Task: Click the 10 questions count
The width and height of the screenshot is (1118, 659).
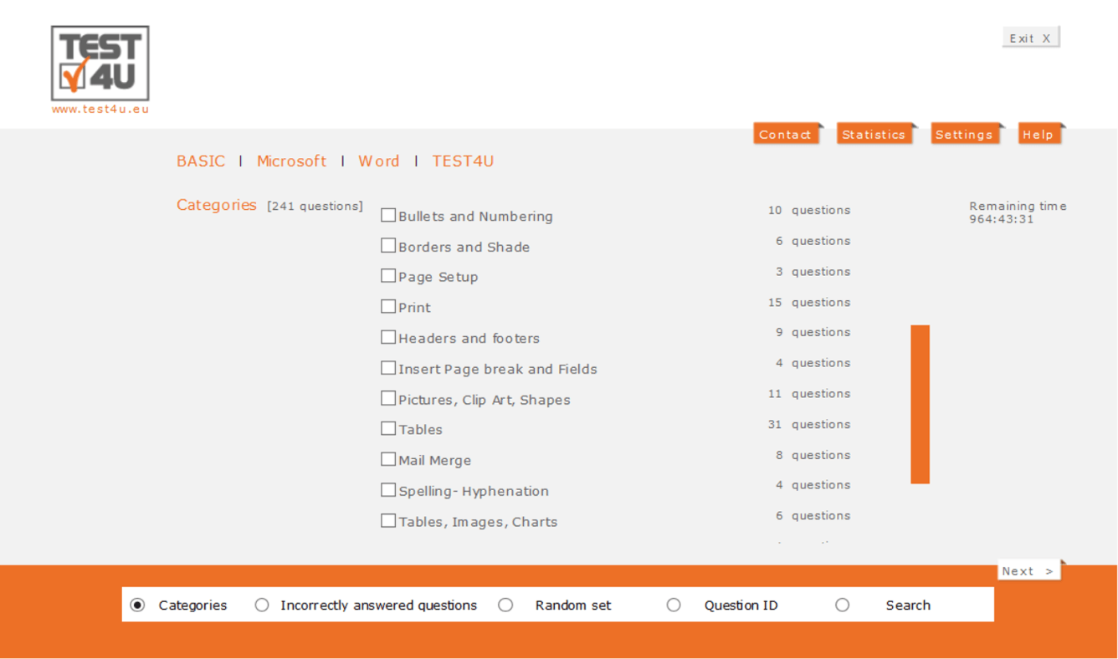Action: click(809, 210)
